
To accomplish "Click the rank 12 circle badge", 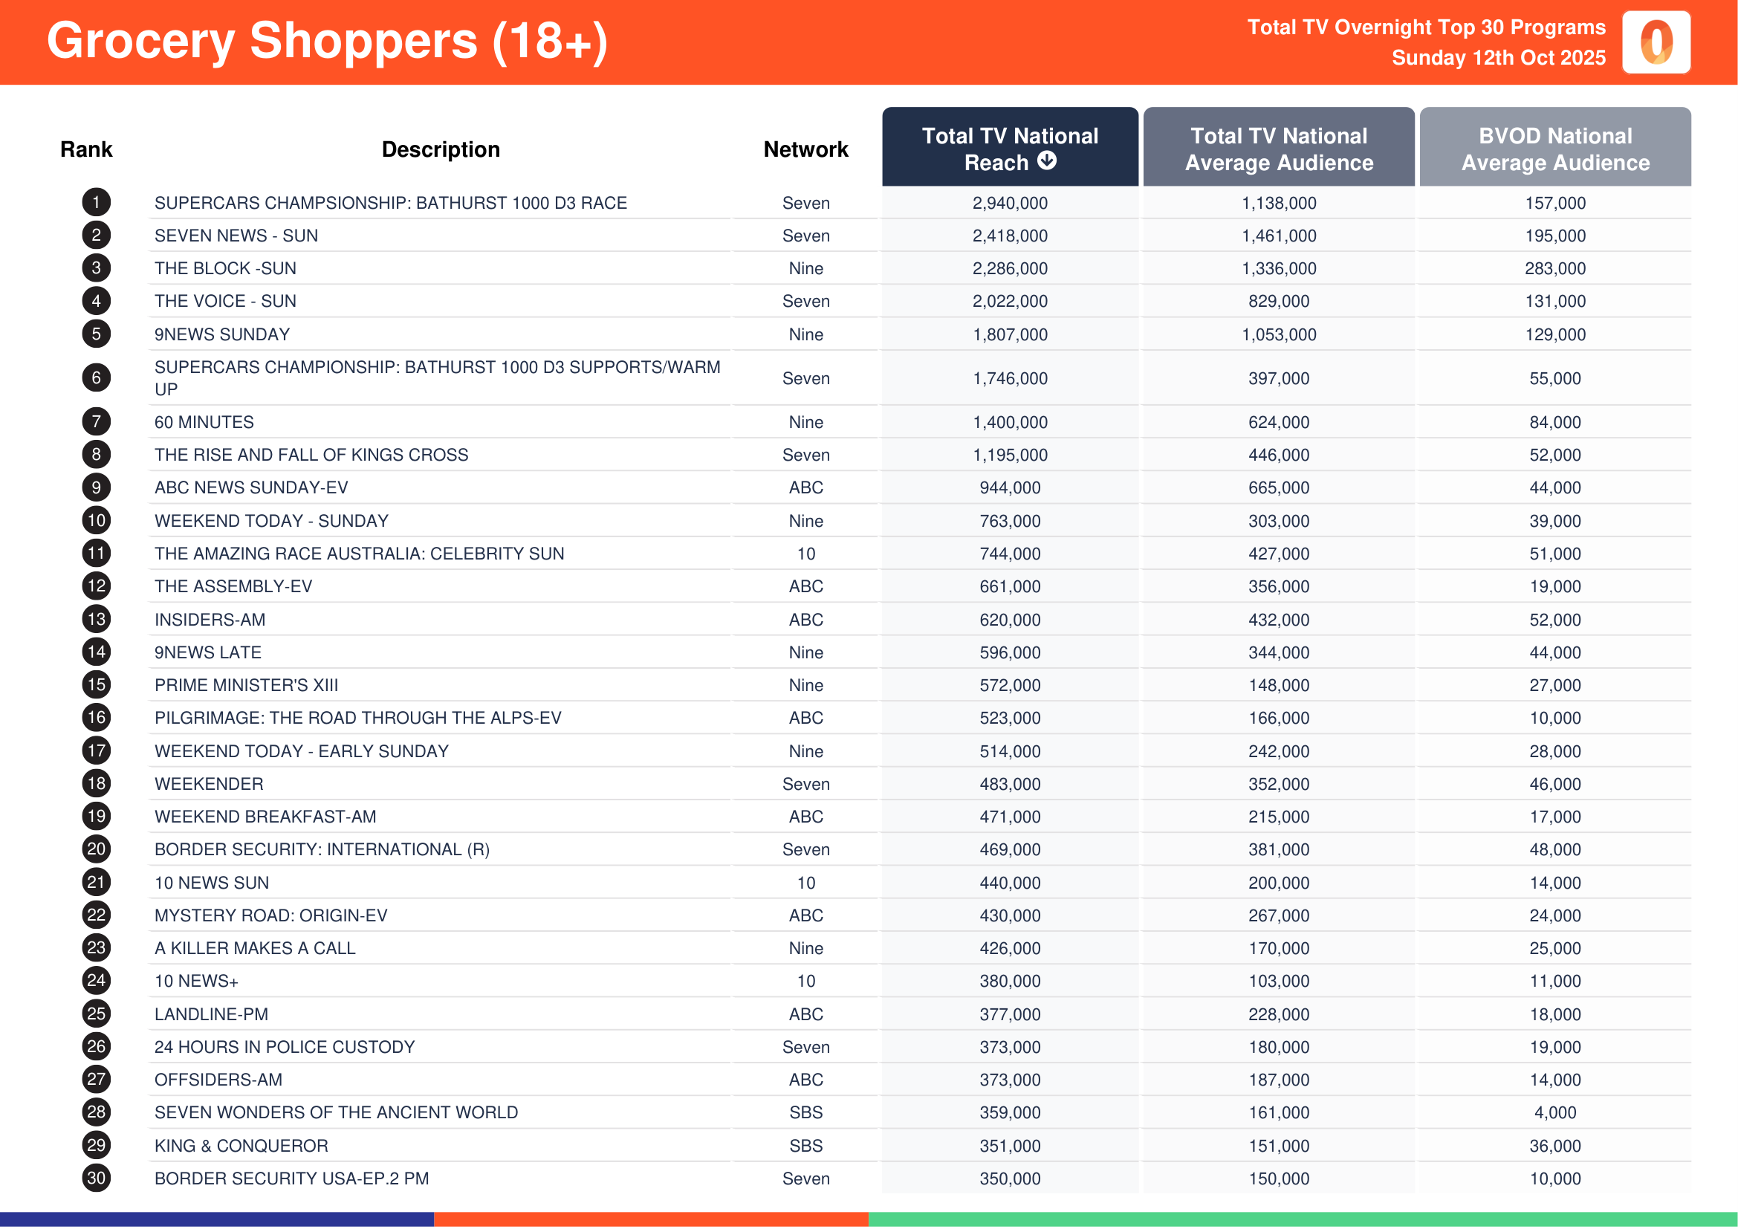I will pos(96,586).
